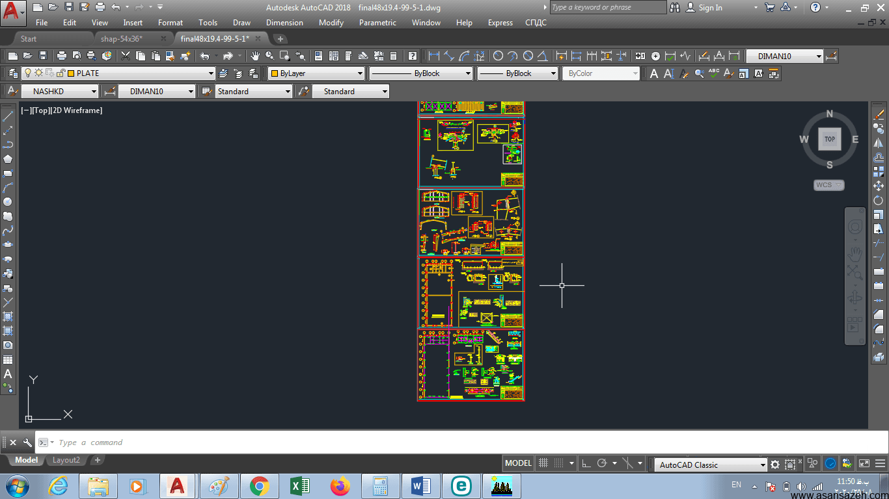The height and width of the screenshot is (499, 889).
Task: Switch to the shap-54x36 drawing tab
Action: pos(122,39)
